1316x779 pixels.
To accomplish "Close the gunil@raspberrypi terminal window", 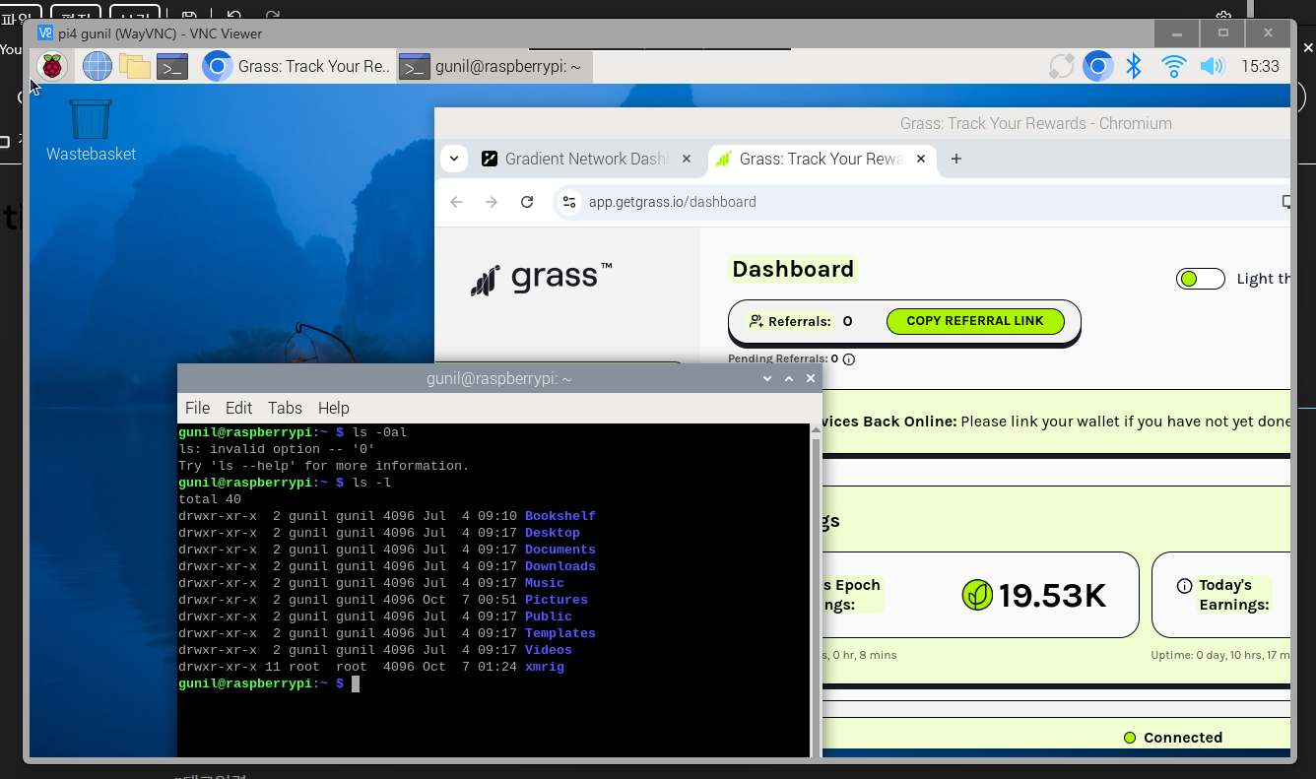I will (811, 378).
